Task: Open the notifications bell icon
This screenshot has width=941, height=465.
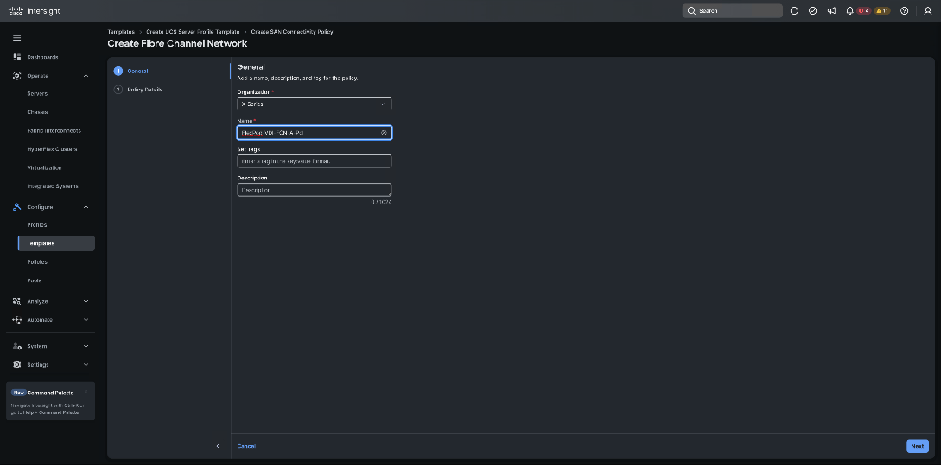Action: pyautogui.click(x=849, y=11)
